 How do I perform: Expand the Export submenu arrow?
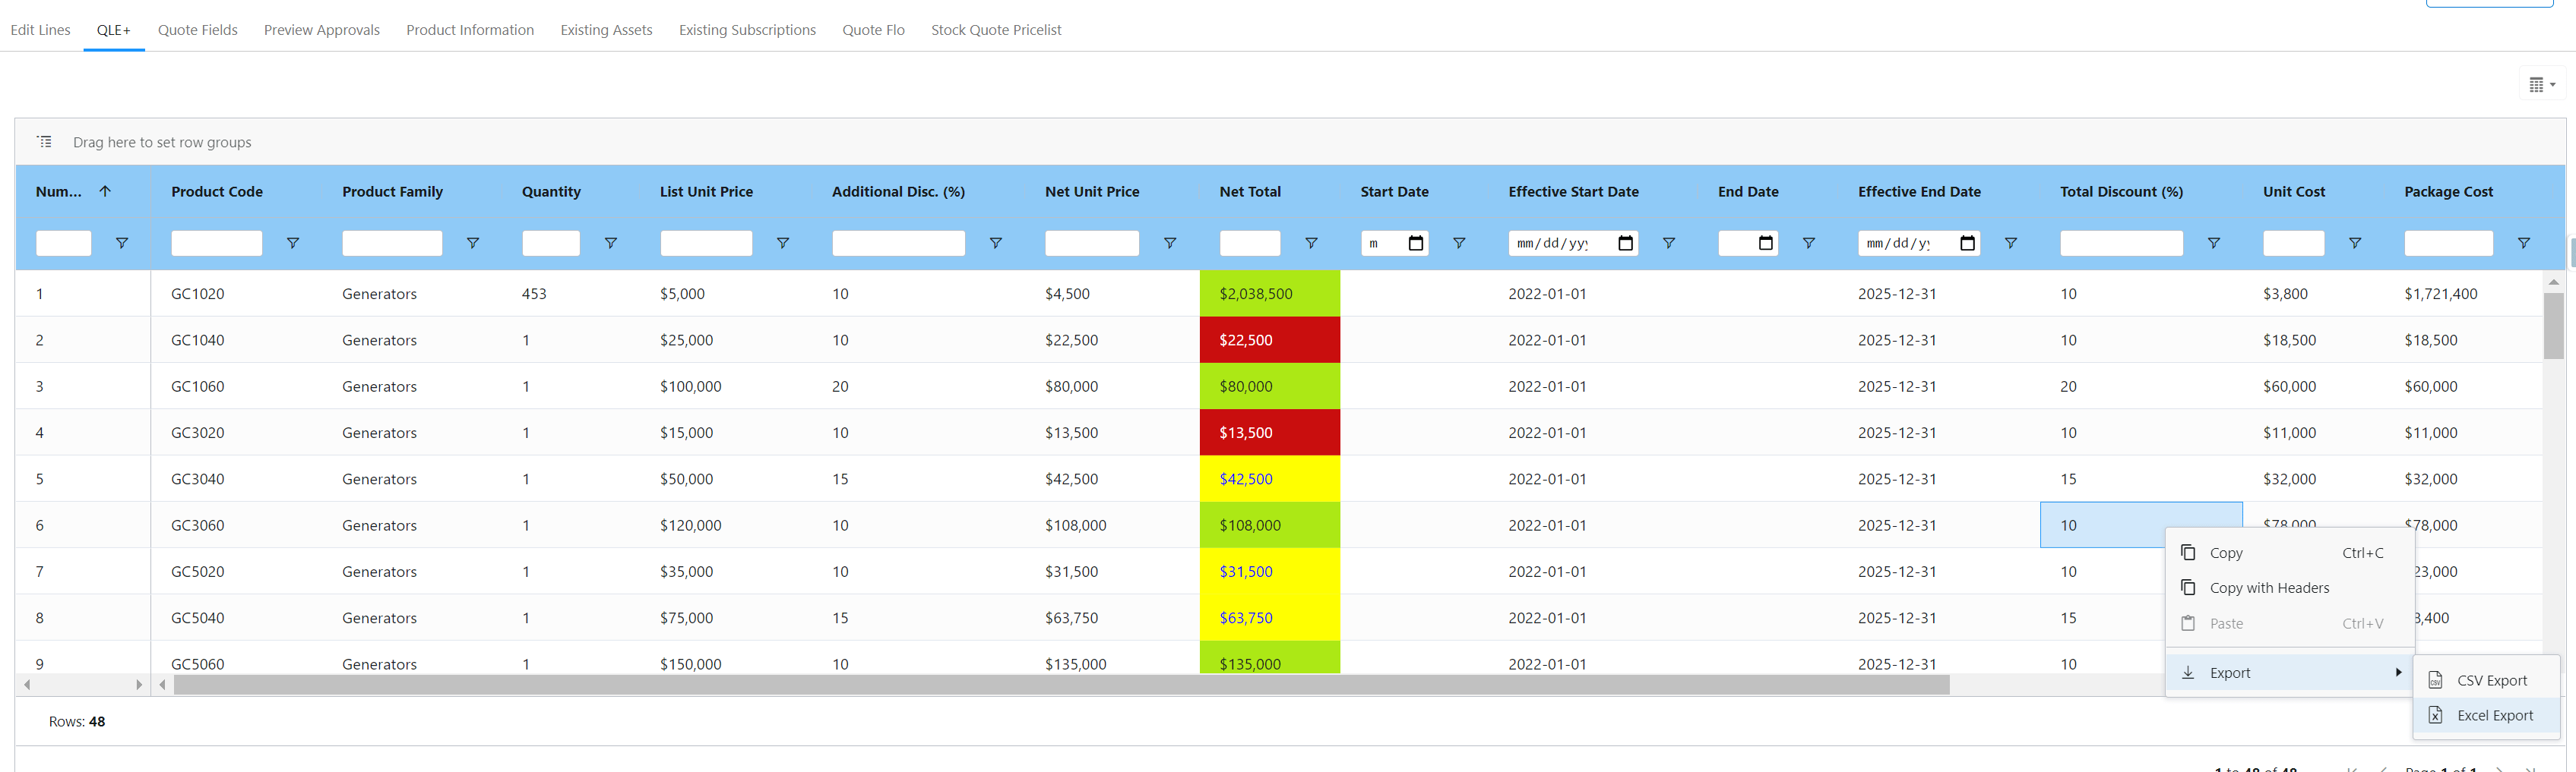[2398, 672]
